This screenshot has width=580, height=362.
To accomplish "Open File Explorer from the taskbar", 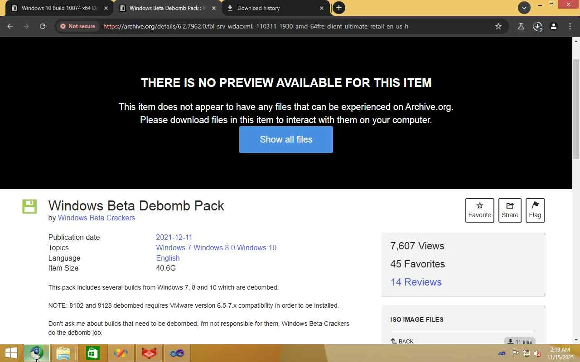I will point(64,353).
